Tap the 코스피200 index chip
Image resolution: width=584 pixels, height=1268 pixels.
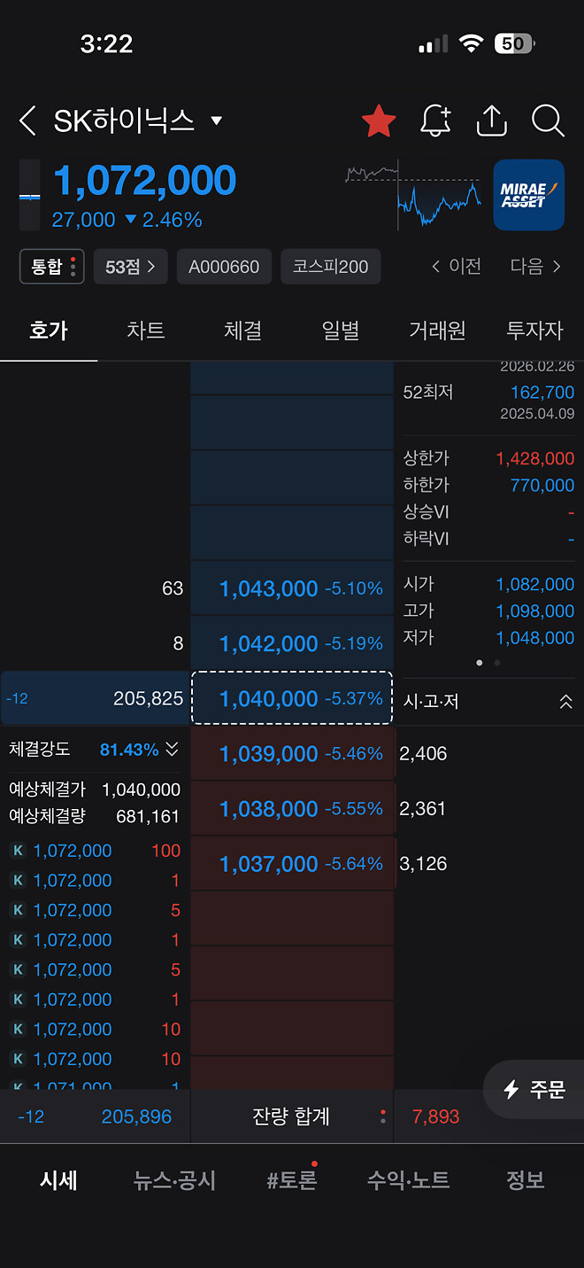coord(330,267)
